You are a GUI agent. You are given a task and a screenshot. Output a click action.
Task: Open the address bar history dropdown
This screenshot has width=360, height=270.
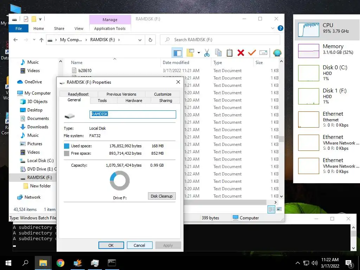click(140, 40)
